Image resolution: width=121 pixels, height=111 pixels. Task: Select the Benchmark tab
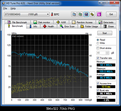(x=15, y=26)
